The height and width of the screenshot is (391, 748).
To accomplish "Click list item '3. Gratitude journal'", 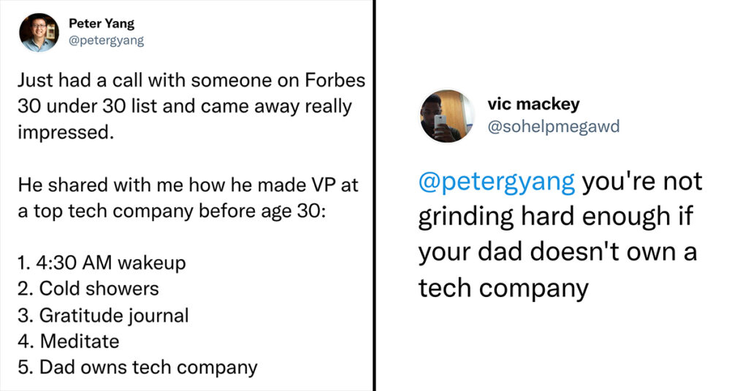I will click(x=103, y=315).
